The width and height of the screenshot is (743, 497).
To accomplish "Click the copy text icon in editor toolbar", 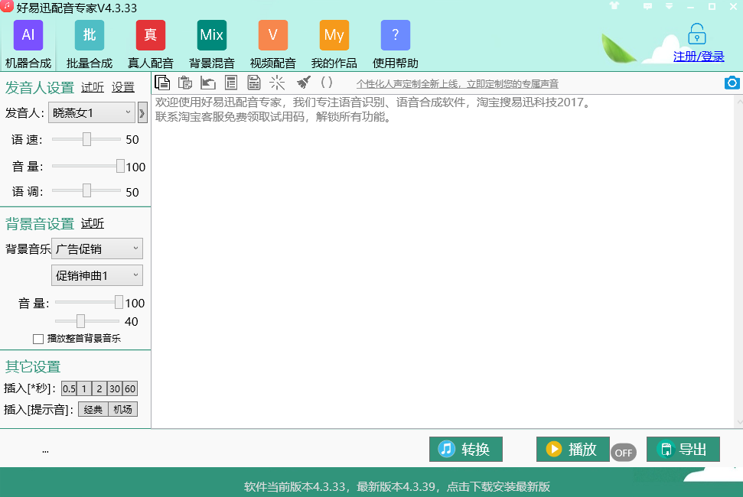I will click(162, 83).
